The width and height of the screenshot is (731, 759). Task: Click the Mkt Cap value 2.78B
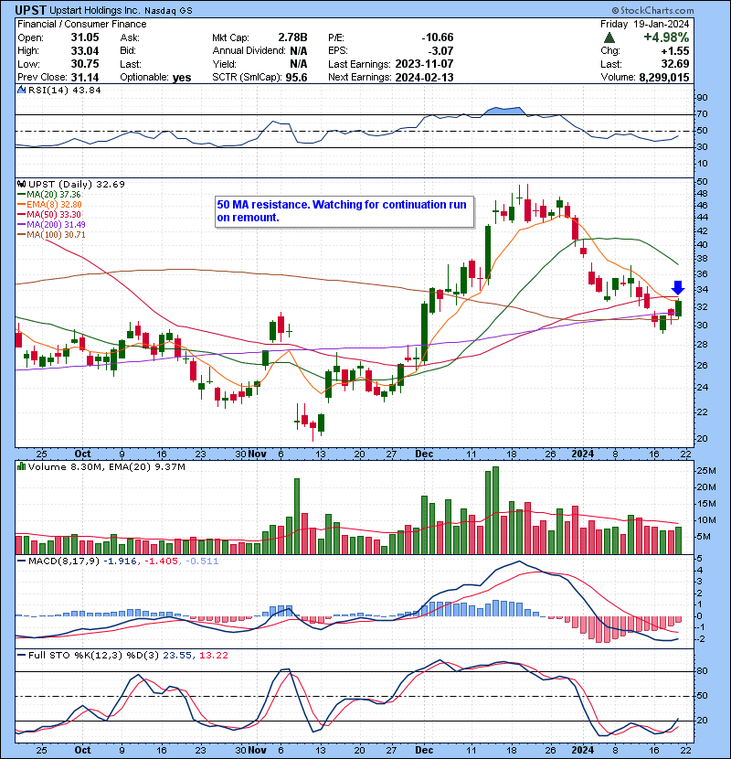coord(292,37)
